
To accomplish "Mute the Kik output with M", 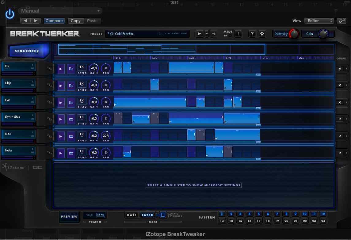I will pos(340,69).
